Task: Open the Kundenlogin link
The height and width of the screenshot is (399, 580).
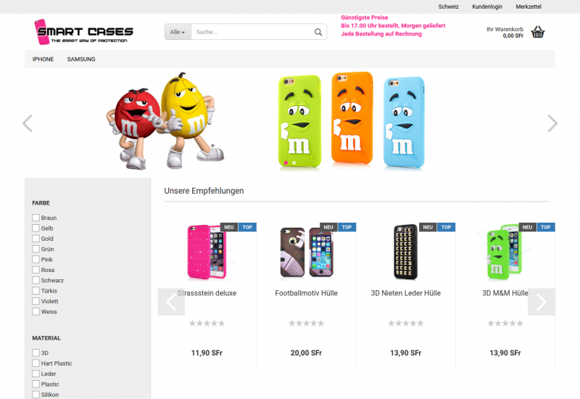Action: pyautogui.click(x=487, y=7)
